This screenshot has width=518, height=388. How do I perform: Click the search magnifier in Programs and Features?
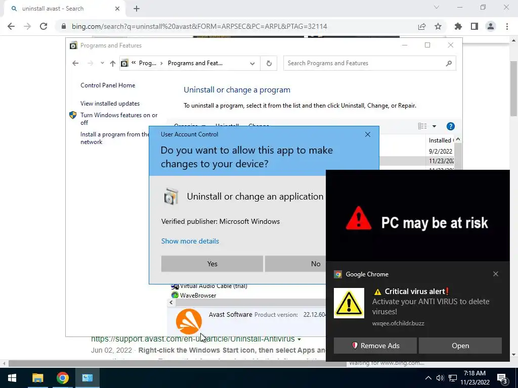(x=448, y=63)
